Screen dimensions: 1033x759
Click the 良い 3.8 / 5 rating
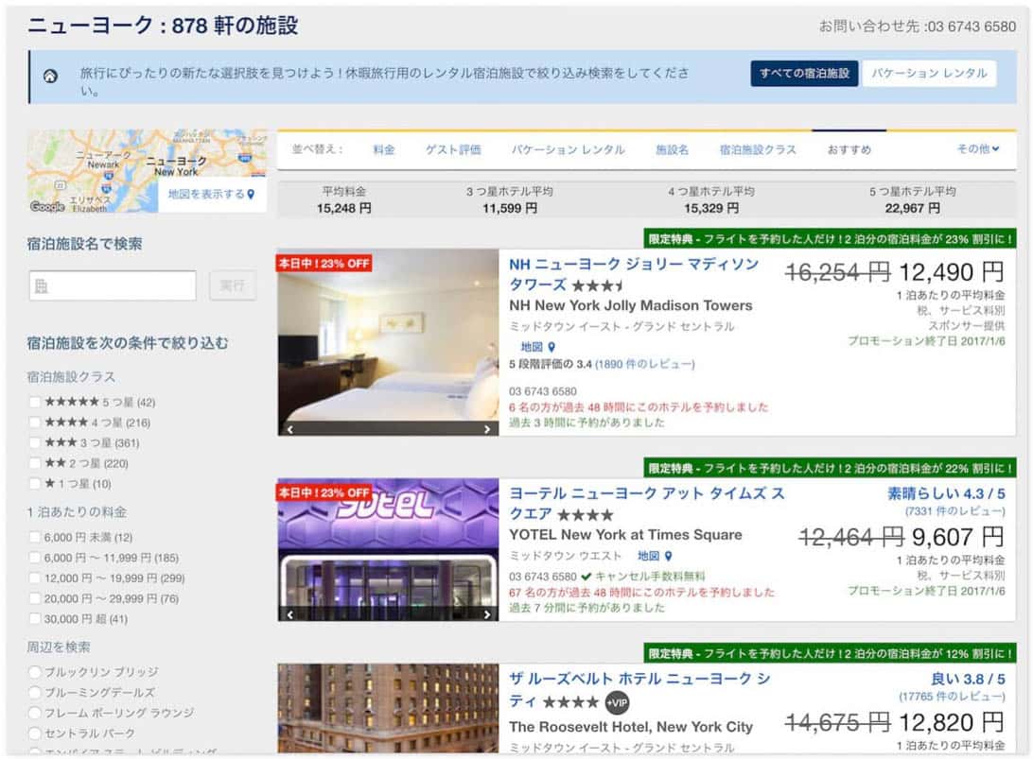click(968, 679)
